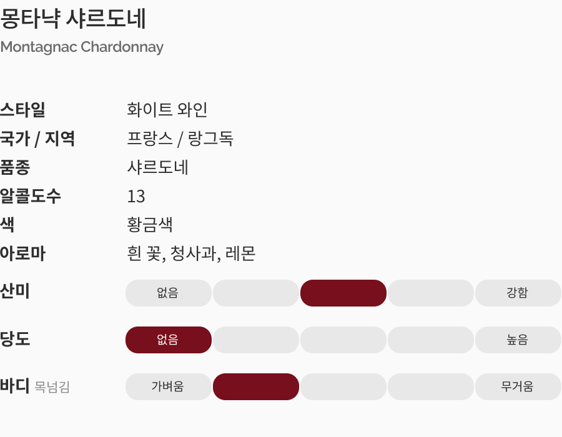Screen dimensions: 562x437
Task: Click the 황금색 color value
Action: click(150, 225)
